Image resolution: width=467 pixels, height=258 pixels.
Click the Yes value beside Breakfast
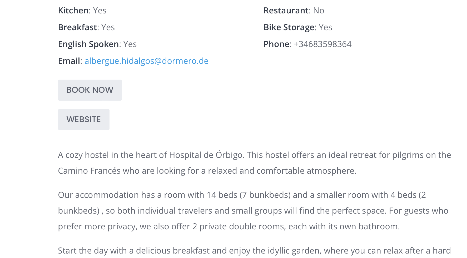[x=108, y=27]
